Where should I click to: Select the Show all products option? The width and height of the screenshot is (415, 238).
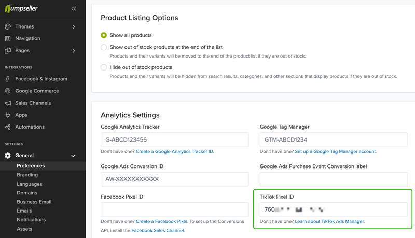click(104, 35)
